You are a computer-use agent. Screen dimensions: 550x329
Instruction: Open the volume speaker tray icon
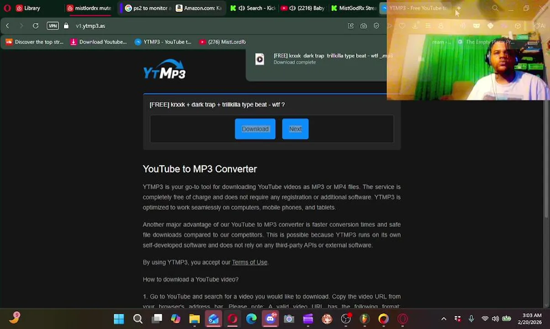496,319
